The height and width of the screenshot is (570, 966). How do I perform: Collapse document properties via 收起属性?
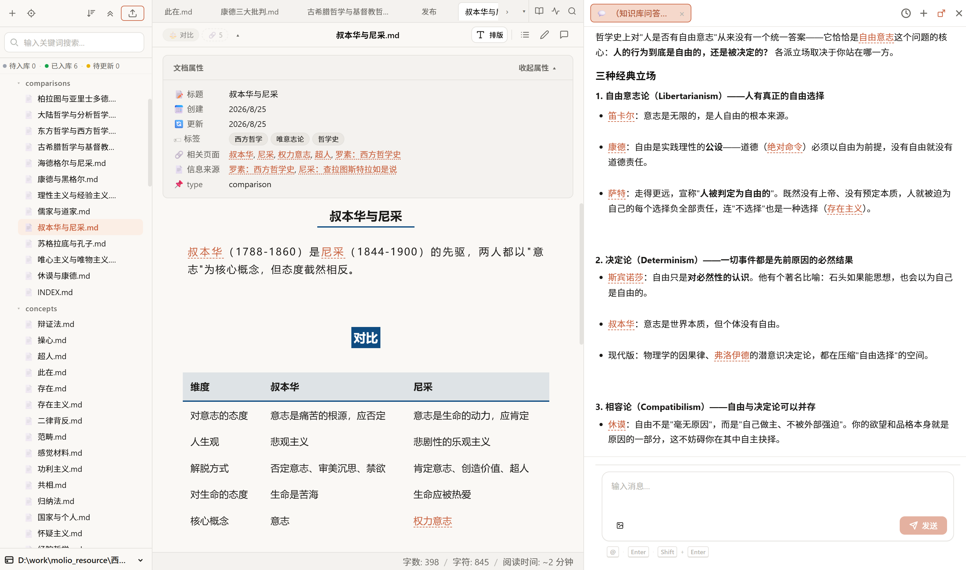(537, 68)
